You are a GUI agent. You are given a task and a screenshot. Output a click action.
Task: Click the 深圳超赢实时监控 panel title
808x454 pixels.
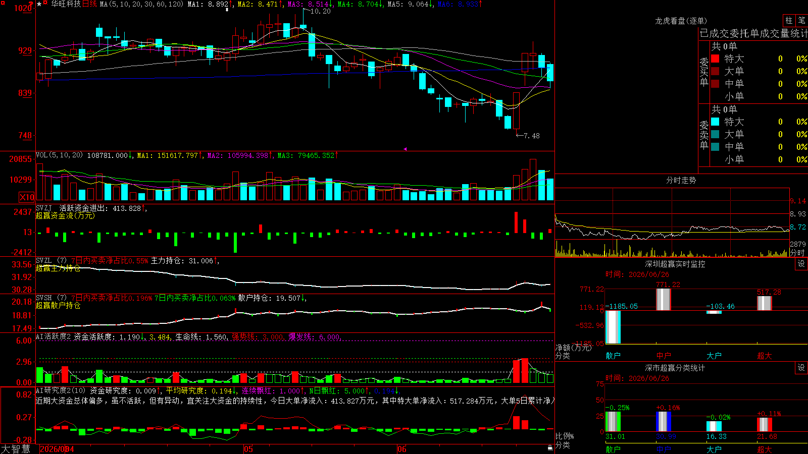(675, 264)
